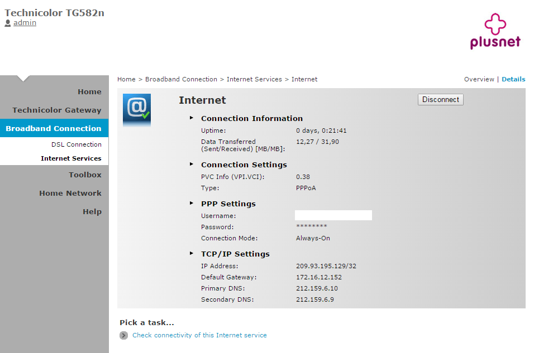
Task: Open Technicolor Gateway in the sidebar
Action: (57, 110)
